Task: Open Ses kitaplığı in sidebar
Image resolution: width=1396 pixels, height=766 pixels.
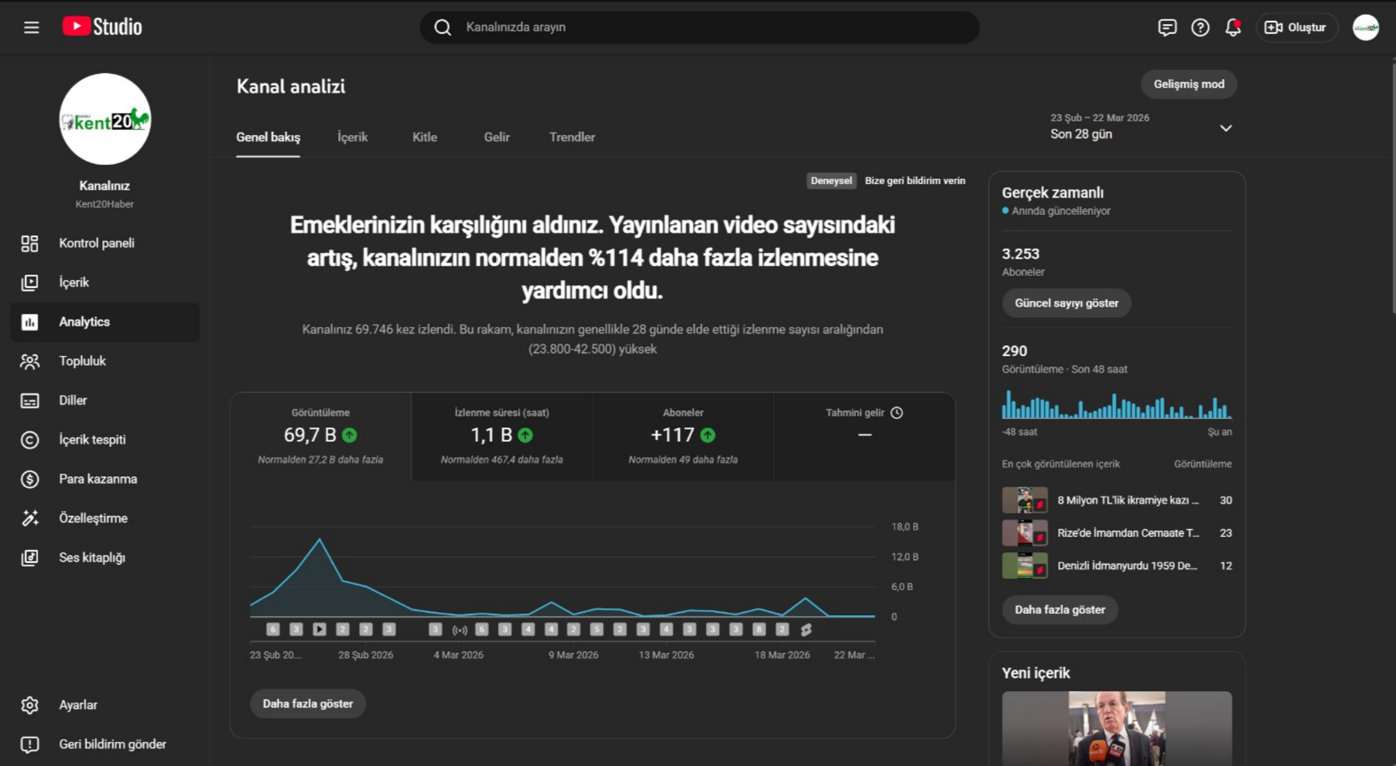Action: tap(92, 557)
